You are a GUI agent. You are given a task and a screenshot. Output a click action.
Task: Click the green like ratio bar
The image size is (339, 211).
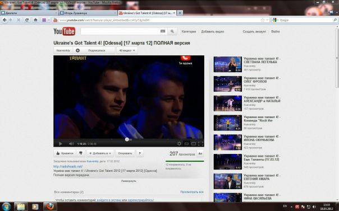point(185,161)
